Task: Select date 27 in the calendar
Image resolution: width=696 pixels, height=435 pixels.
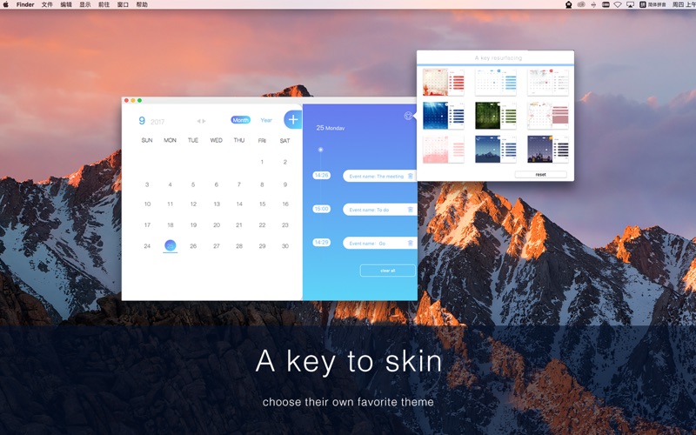Action: point(216,246)
